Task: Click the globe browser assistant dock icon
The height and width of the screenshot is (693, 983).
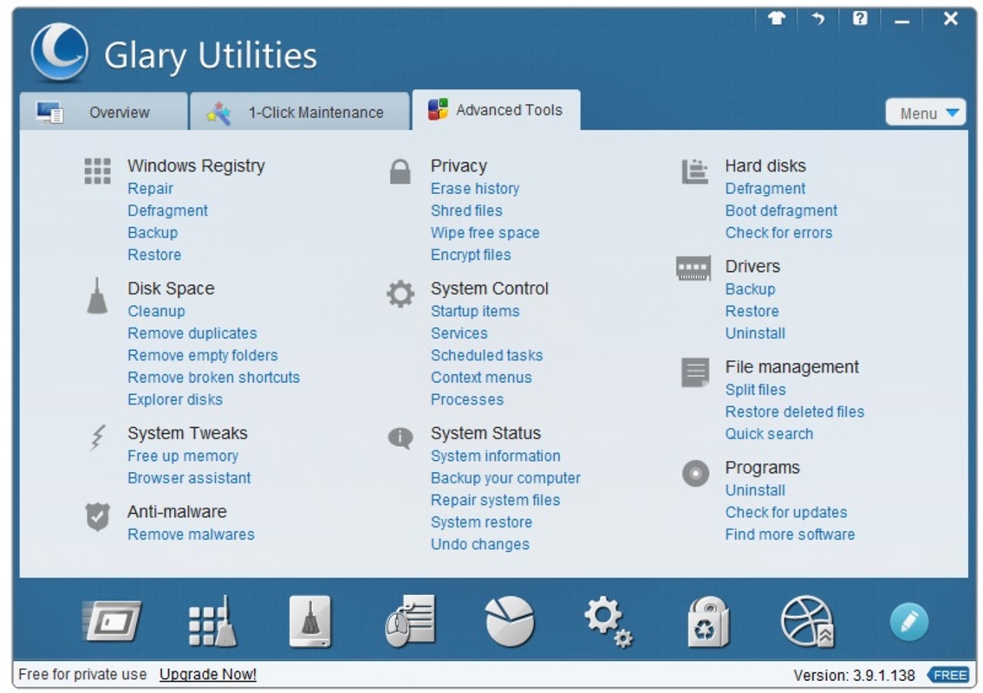Action: pyautogui.click(x=807, y=621)
